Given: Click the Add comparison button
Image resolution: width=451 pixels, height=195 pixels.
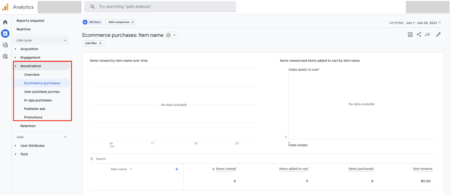Looking at the screenshot, I should tap(121, 22).
